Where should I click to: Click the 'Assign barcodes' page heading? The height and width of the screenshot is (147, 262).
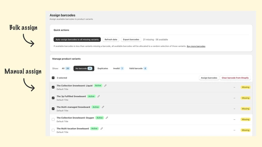[x=63, y=15]
